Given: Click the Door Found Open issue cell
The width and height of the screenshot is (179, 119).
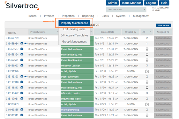Looking at the screenshot, I should (x=77, y=77).
